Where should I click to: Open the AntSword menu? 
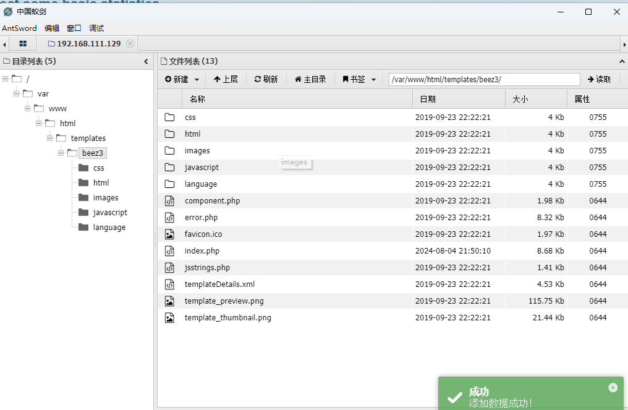tap(19, 28)
